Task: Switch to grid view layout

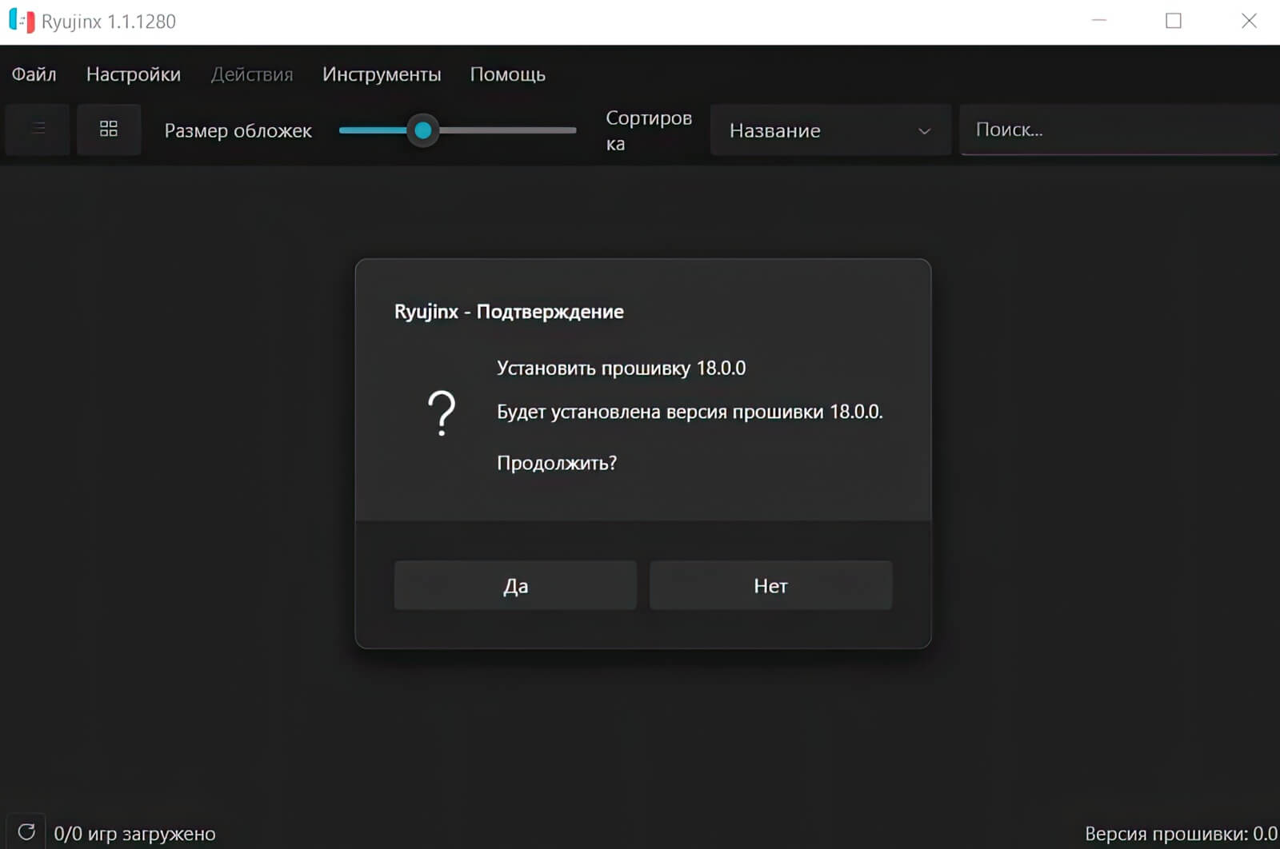Action: 109,129
